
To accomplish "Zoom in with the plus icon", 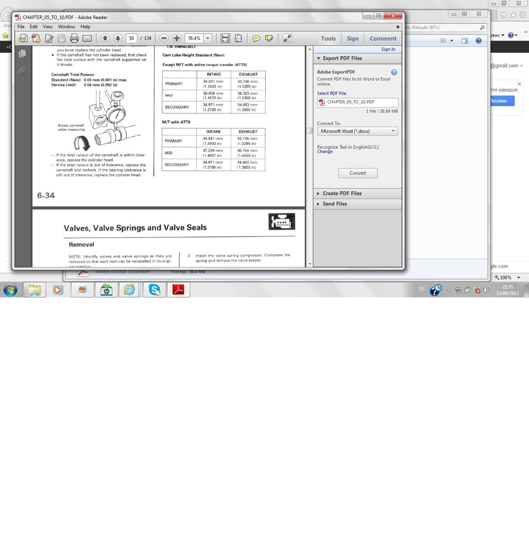I will coord(176,38).
